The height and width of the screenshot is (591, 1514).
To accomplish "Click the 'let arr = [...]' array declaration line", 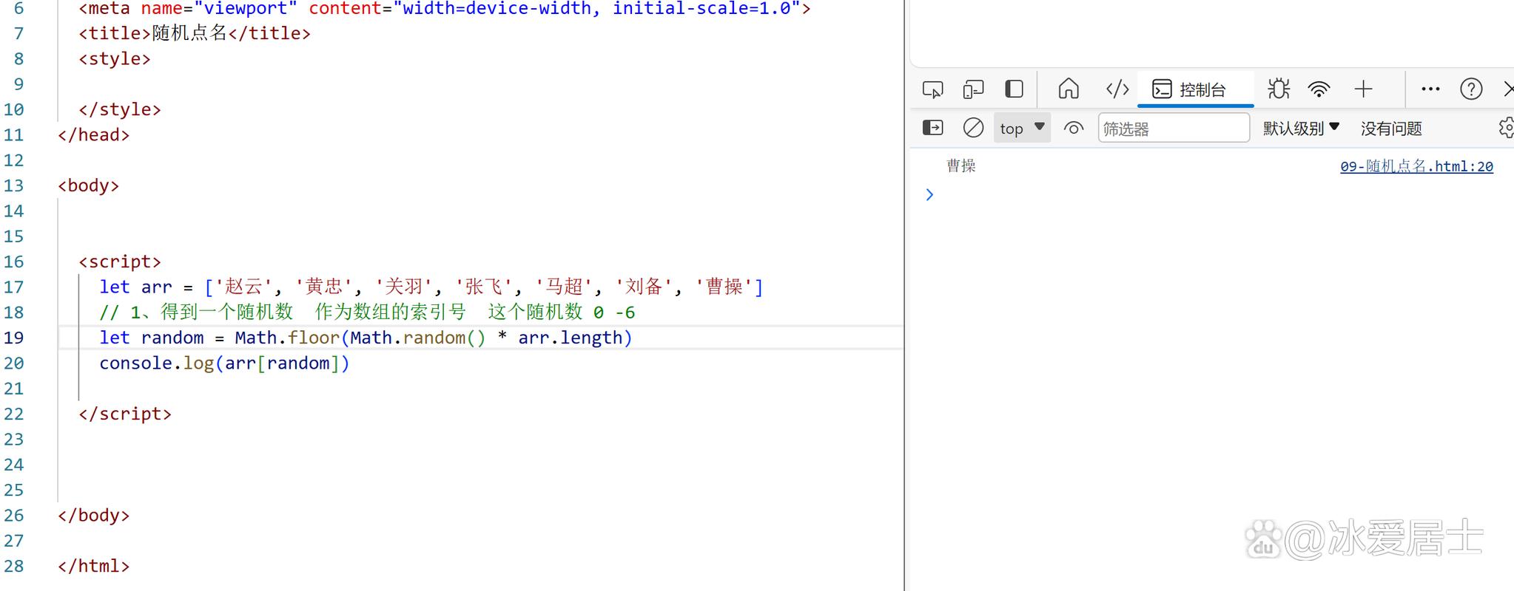I will tap(431, 287).
